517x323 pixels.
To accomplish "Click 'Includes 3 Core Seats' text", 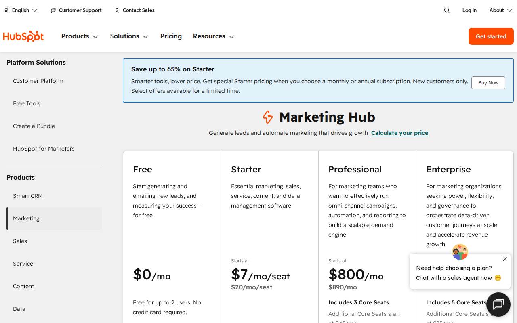I will pos(359,302).
